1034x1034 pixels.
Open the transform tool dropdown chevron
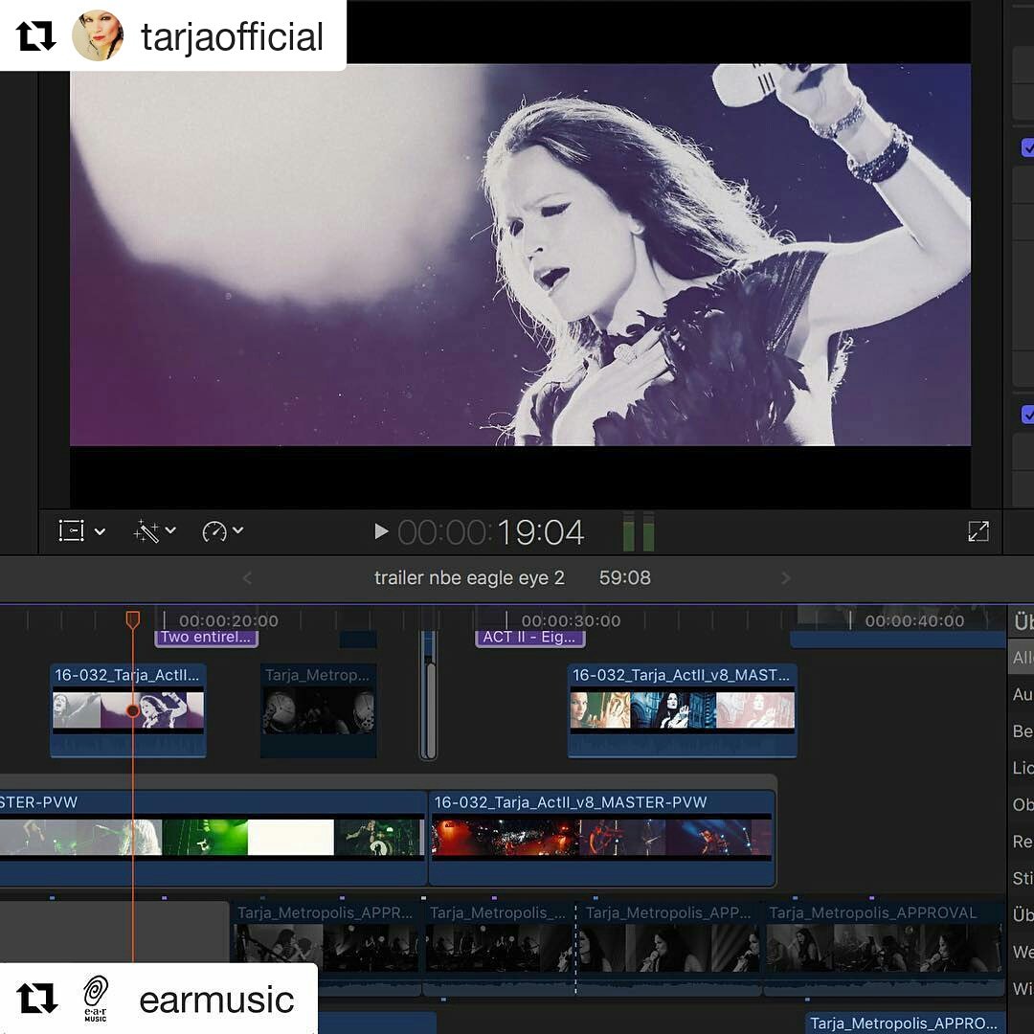(101, 531)
